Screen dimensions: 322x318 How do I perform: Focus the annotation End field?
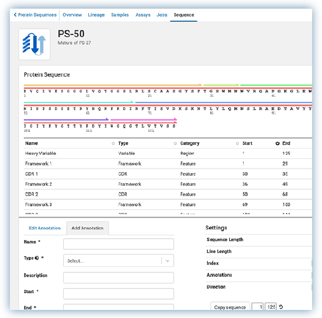tap(119, 307)
